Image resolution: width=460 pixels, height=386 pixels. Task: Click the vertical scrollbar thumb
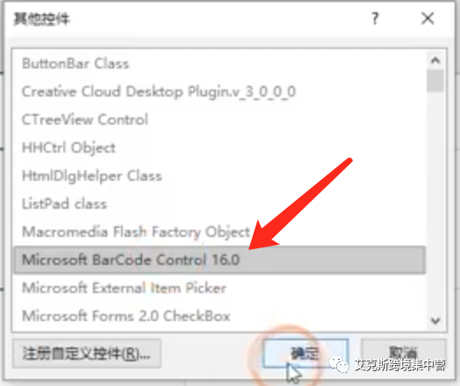tap(435, 81)
